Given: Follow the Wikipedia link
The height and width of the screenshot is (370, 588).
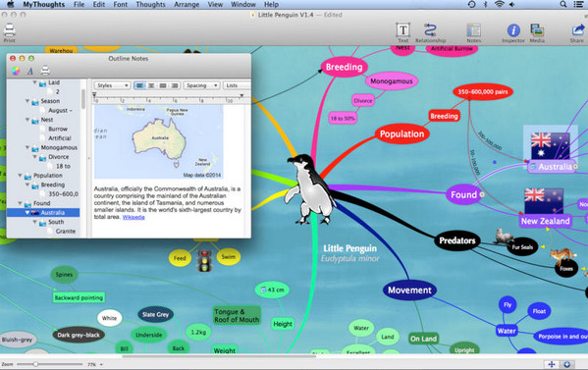Looking at the screenshot, I should (x=134, y=217).
